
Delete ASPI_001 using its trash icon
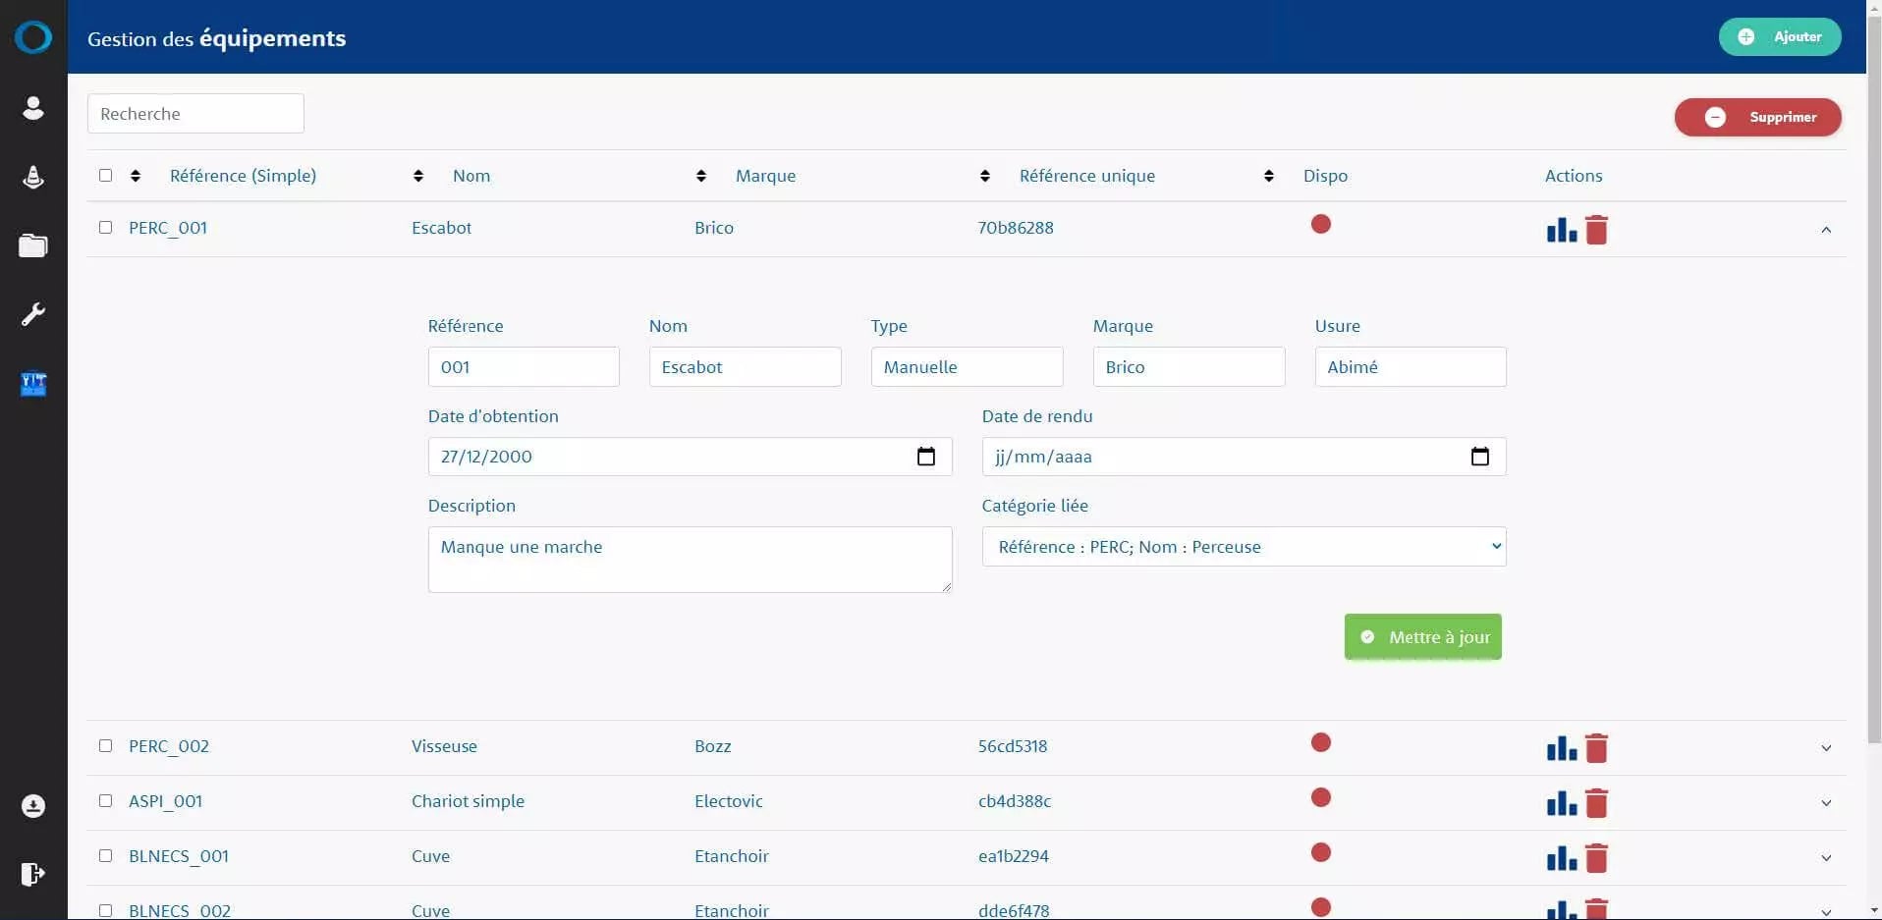pos(1596,803)
